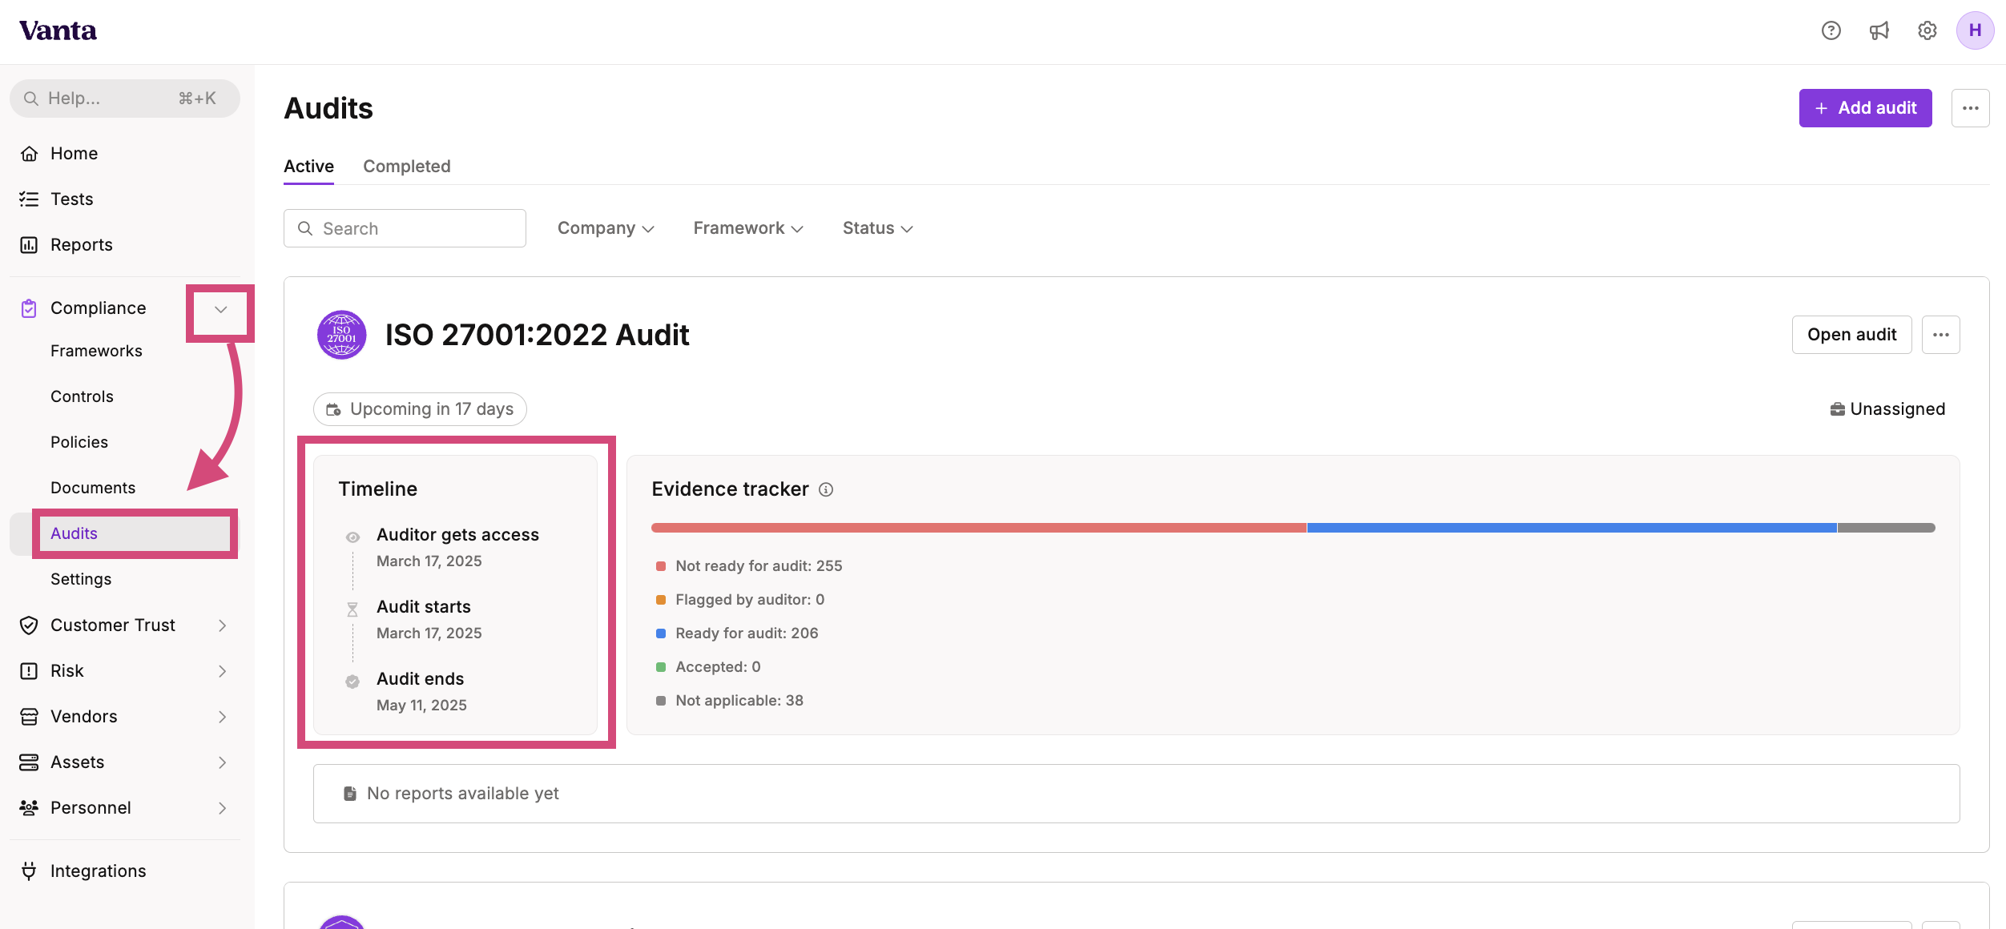Click the Audit starts hourglass icon
This screenshot has height=929, width=2006.
(x=352, y=609)
